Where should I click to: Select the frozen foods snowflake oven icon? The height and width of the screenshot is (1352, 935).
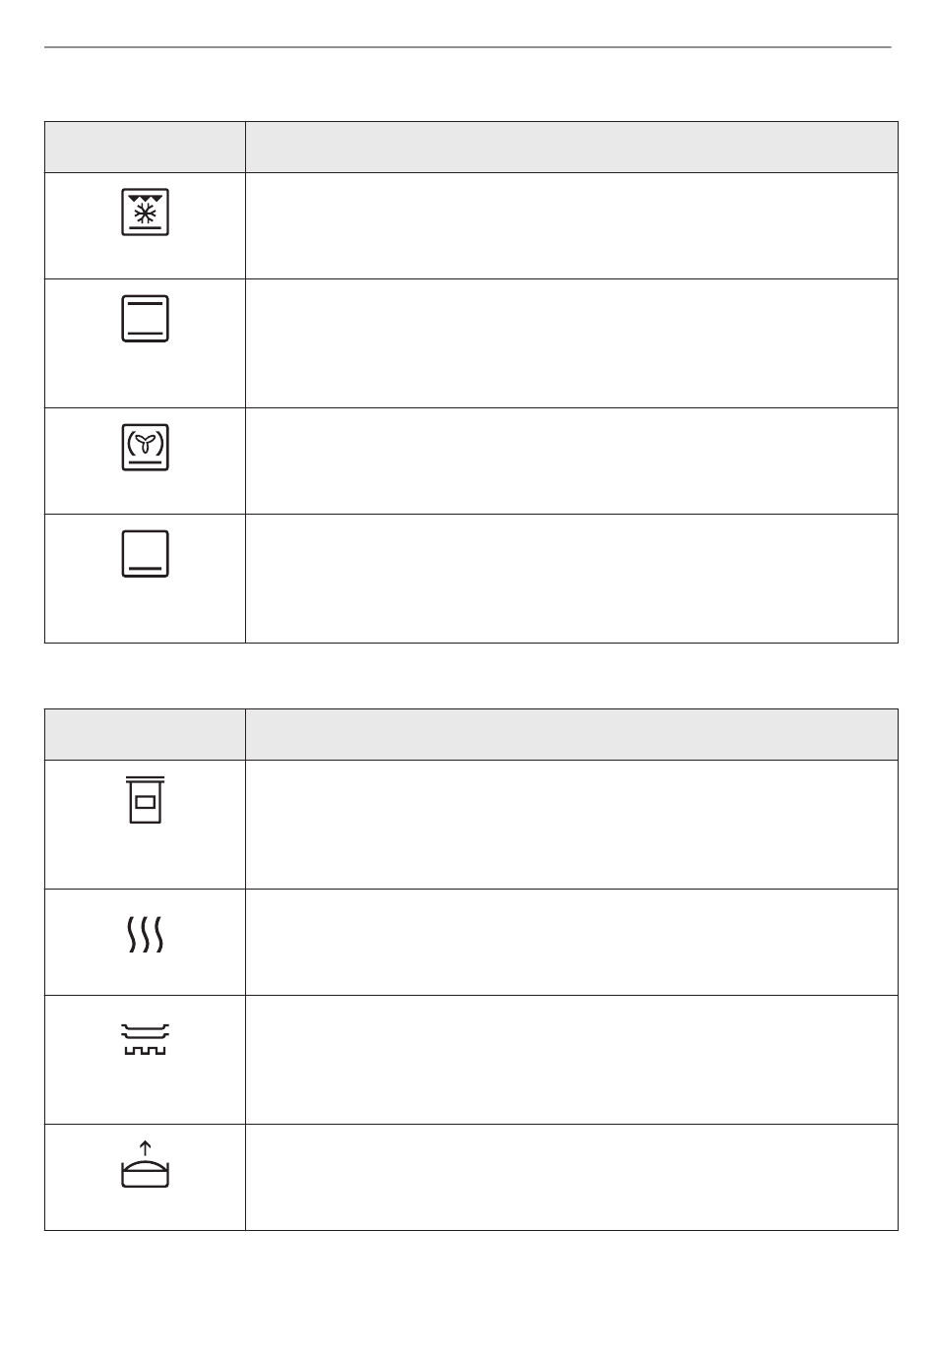[146, 212]
